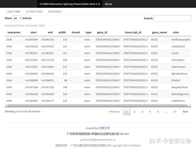Screen dimensions: 196x149
Task: Go to page 2
Action: point(134,112)
